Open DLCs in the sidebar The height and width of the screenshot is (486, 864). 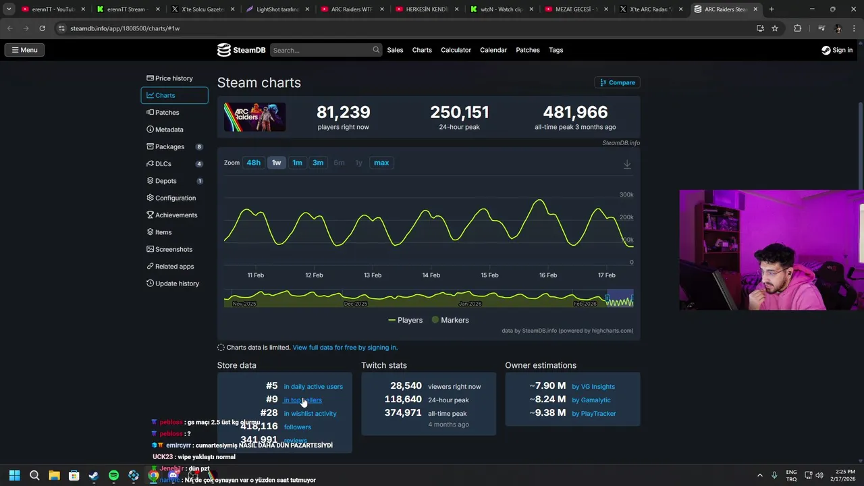(x=174, y=164)
